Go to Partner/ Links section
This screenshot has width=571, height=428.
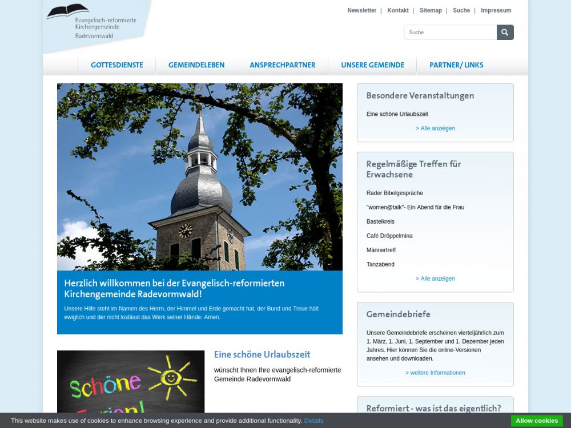pos(456,65)
